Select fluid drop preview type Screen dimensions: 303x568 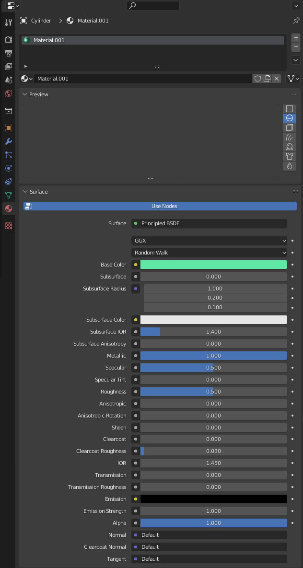[x=289, y=166]
